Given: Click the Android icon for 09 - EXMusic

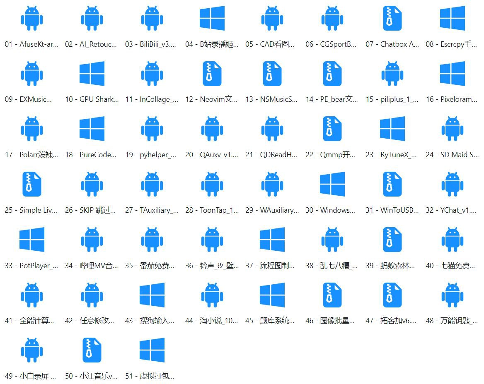Looking at the screenshot, I should pyautogui.click(x=32, y=74).
